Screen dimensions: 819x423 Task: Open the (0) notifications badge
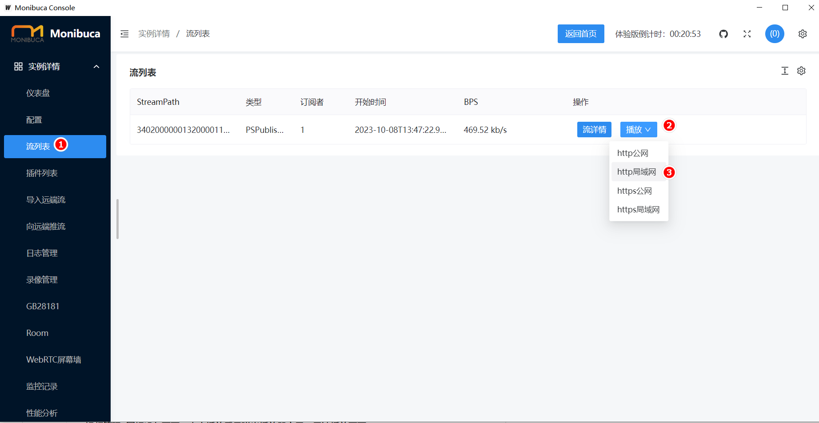(x=775, y=34)
